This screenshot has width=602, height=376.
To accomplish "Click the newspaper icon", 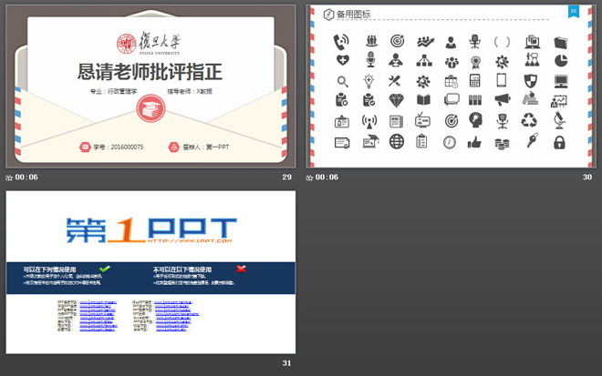I will [x=396, y=121].
